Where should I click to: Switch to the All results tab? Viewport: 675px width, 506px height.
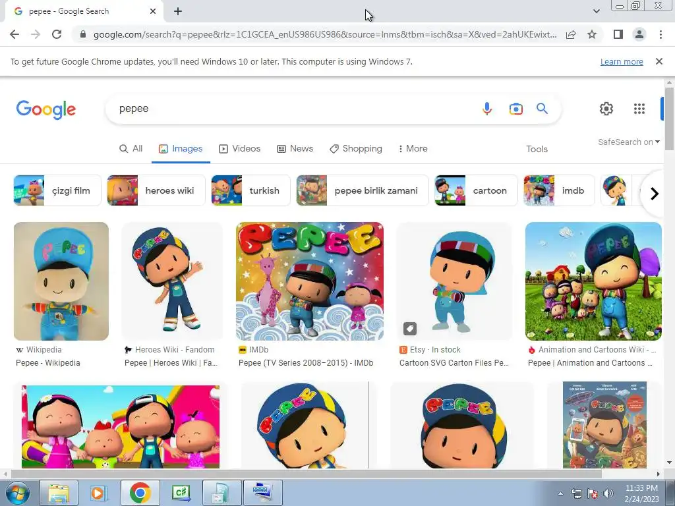131,148
